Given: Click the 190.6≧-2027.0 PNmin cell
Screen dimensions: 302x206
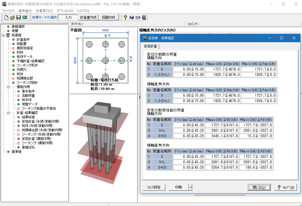Looking at the screenshot, I should [x=256, y=167].
